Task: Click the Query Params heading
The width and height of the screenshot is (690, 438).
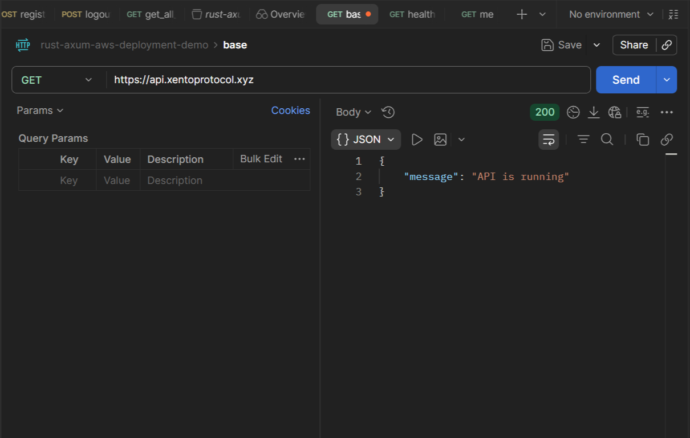Action: click(x=53, y=138)
